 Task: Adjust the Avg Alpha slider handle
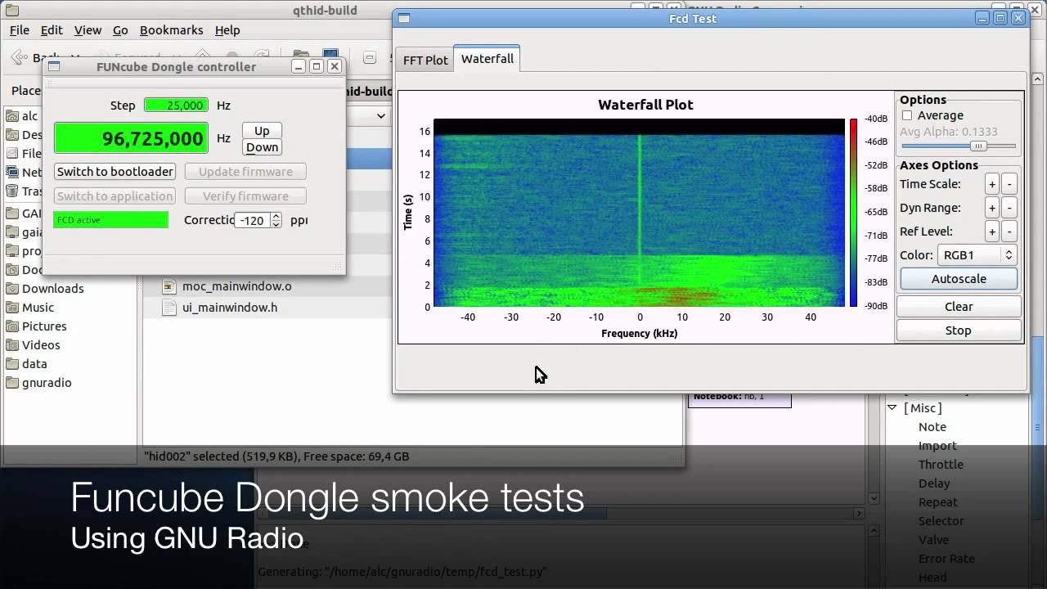978,146
